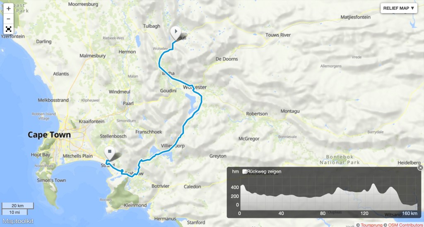Open the RELIEF MAP dropdown
This screenshot has width=424, height=227.
coord(399,8)
